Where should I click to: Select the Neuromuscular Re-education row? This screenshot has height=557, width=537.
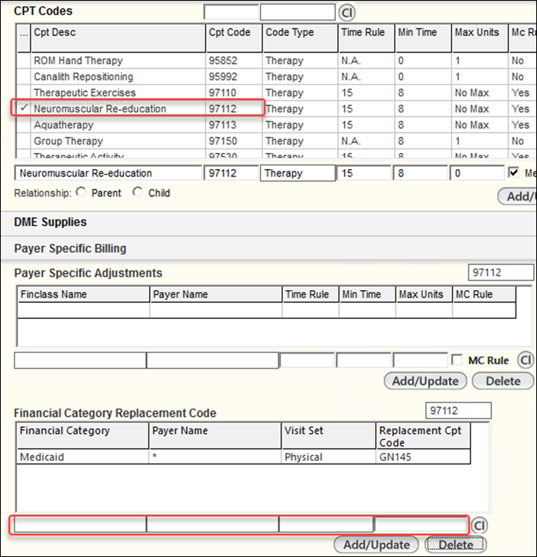(x=275, y=109)
